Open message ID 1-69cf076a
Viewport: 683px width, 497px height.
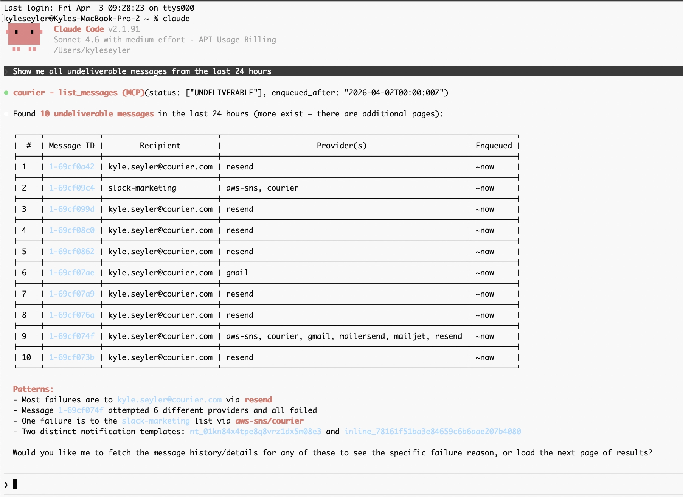click(71, 315)
